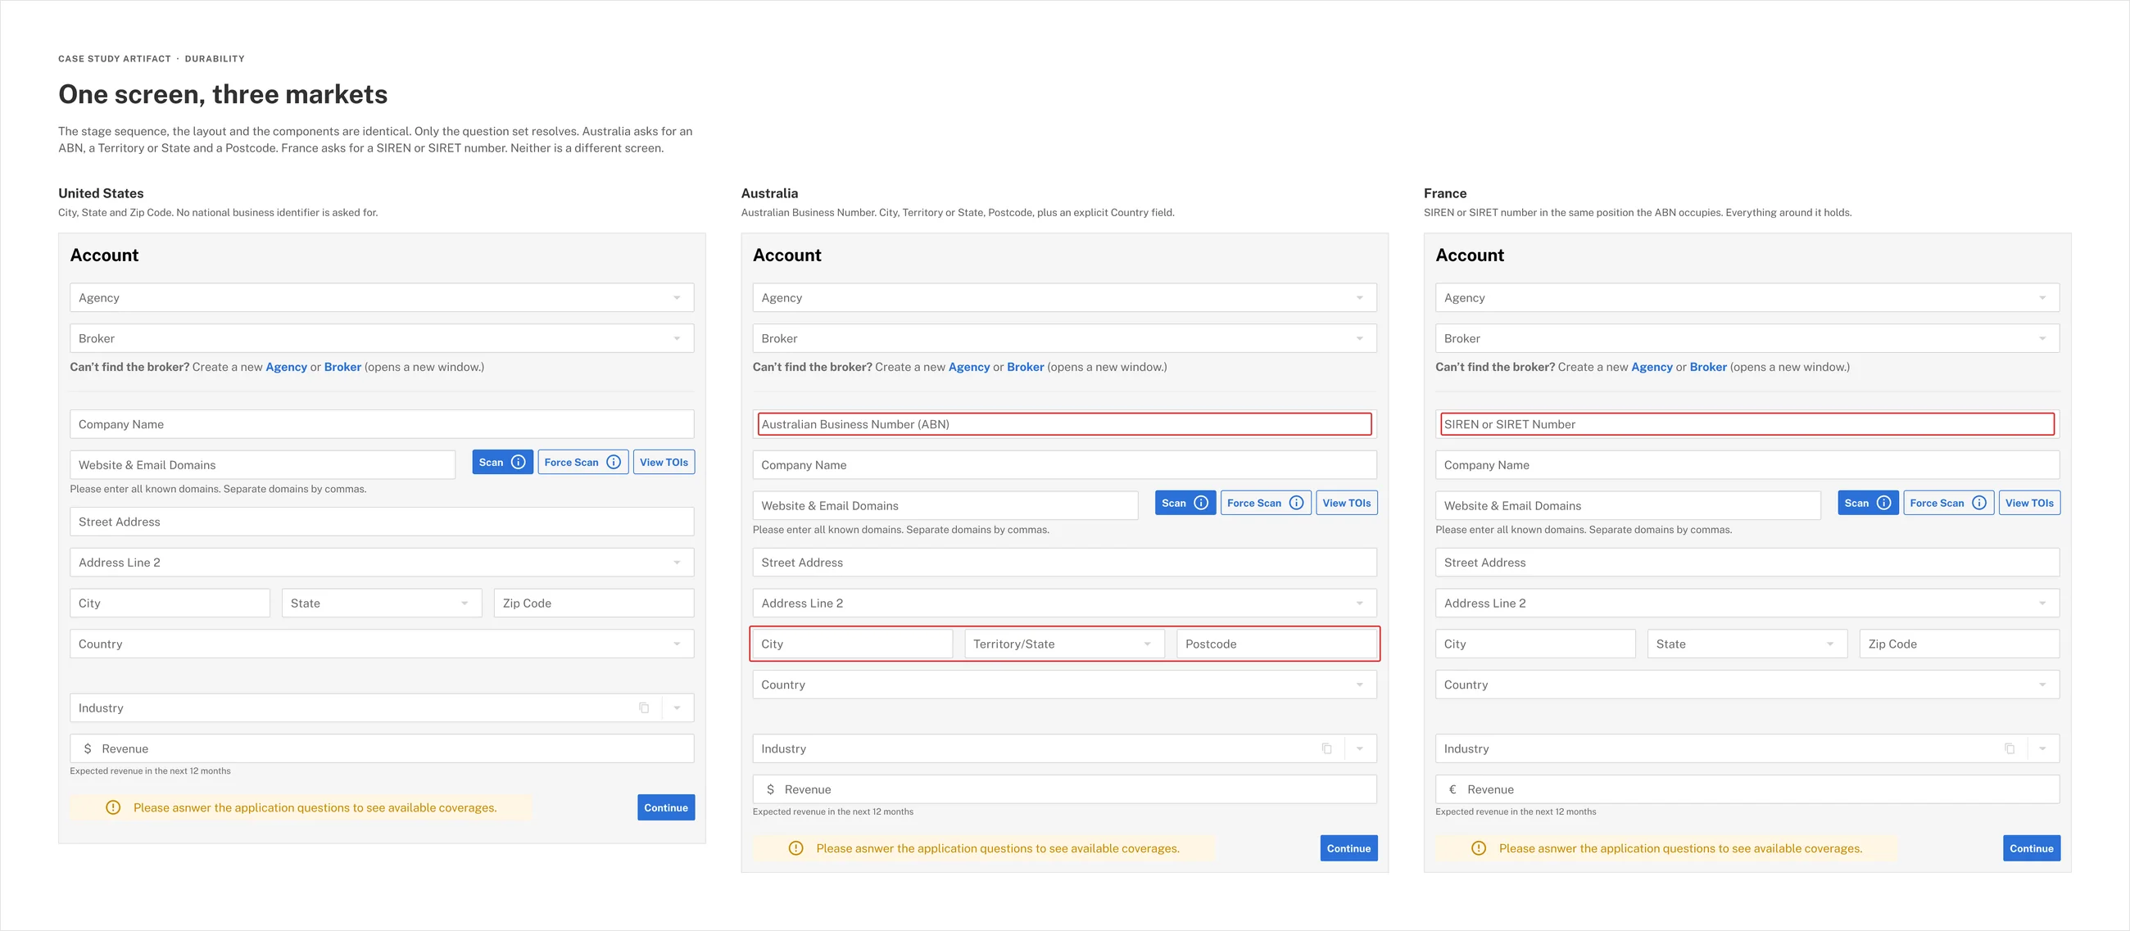Click Continue in the Australia form
The height and width of the screenshot is (931, 2130).
tap(1349, 848)
